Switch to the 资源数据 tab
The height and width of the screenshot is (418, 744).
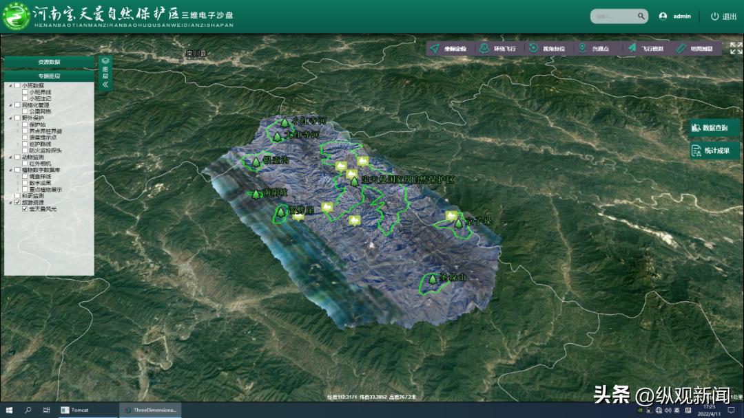[49, 62]
